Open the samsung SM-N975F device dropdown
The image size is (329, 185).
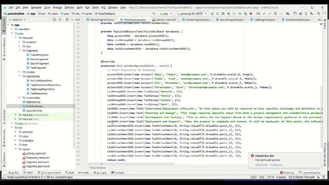[x=192, y=14]
